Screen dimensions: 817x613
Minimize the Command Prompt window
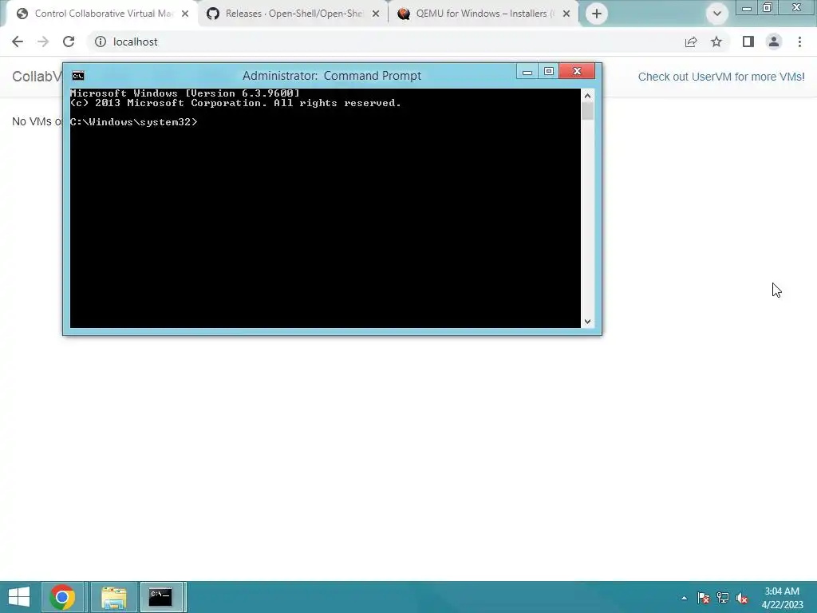(x=527, y=71)
